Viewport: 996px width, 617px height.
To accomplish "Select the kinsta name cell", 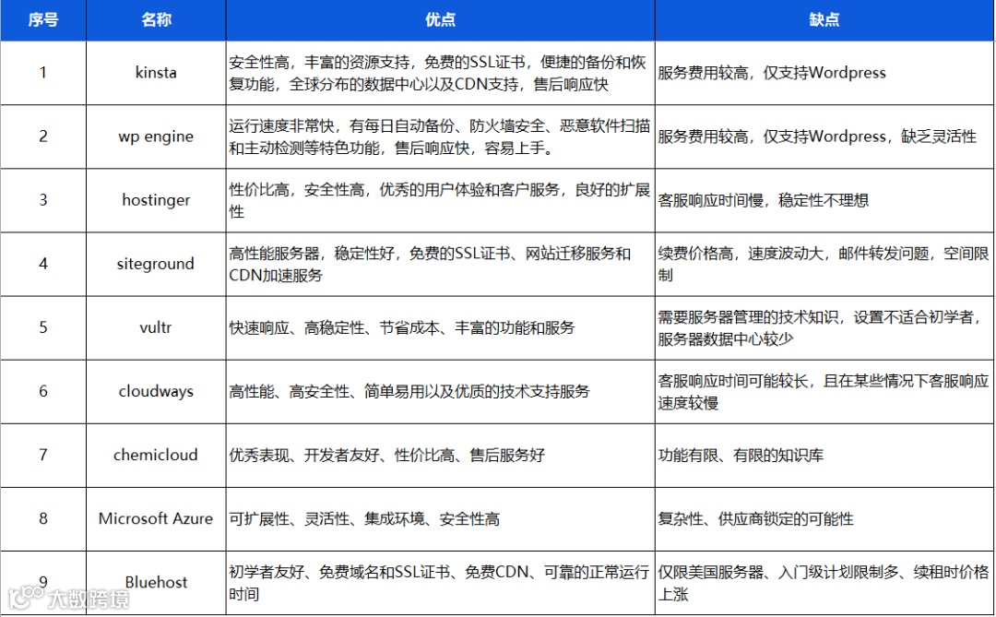I will click(x=155, y=72).
